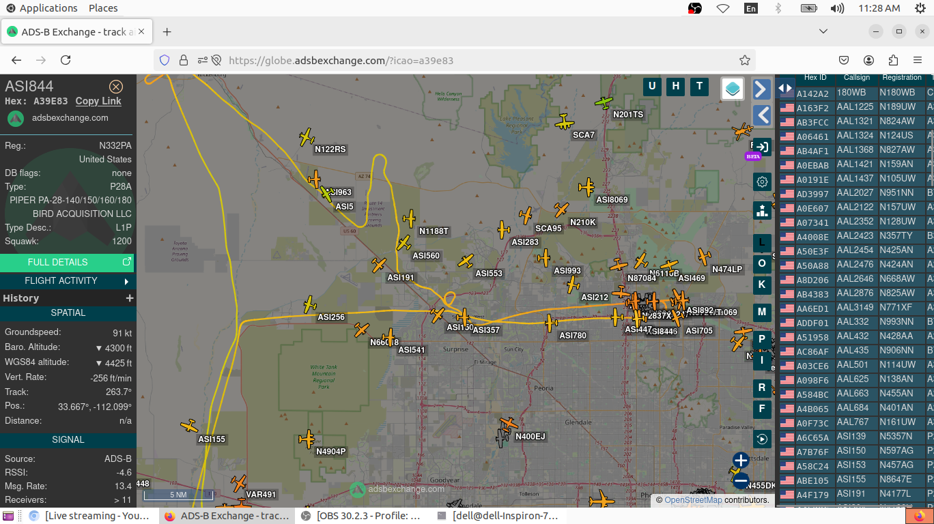Switch to Live streaming YouTube taskbar window
The image size is (934, 524).
pos(90,516)
